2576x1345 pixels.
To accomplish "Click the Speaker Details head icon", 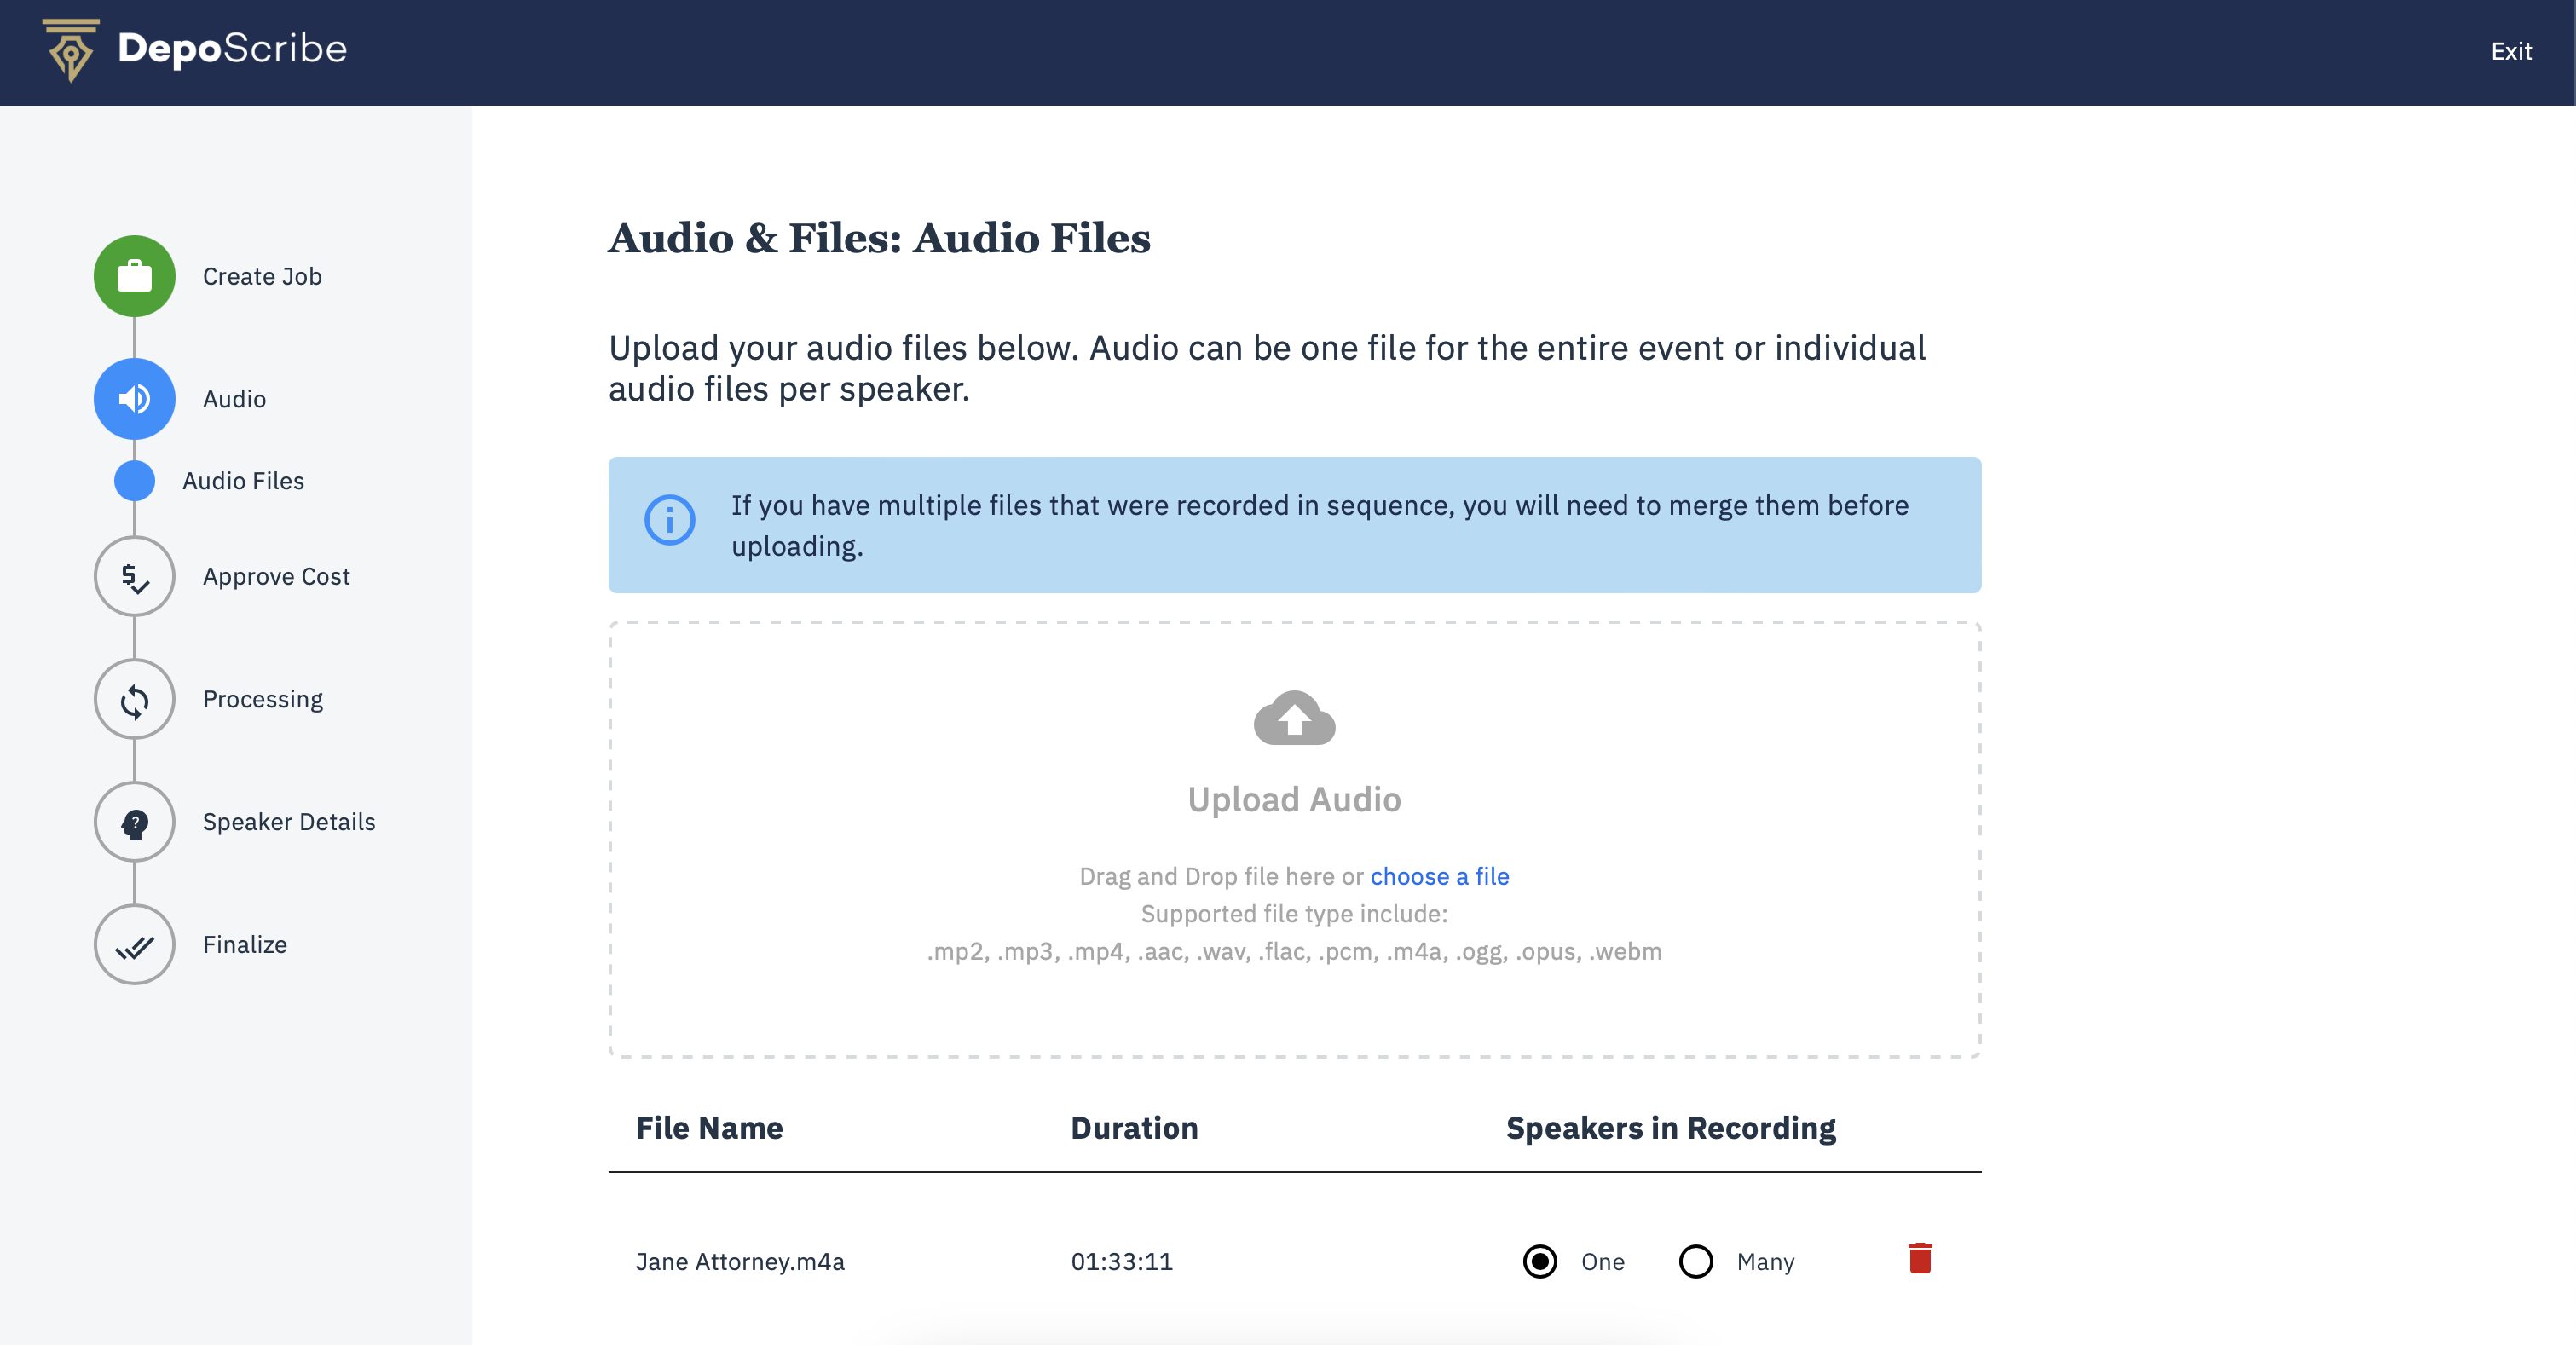I will coord(134,823).
